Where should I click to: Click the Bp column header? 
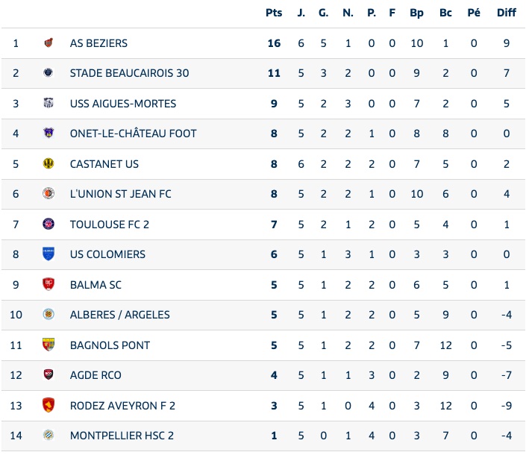click(416, 13)
